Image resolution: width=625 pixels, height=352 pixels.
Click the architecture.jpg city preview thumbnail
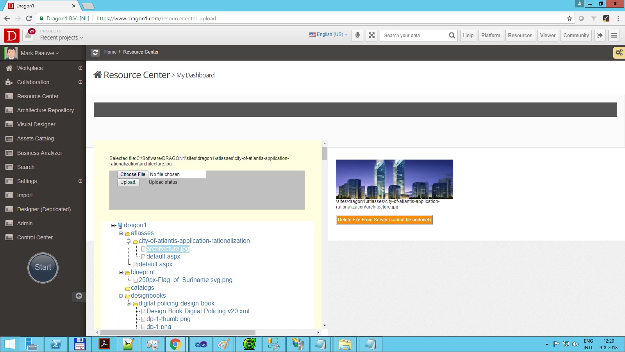tap(395, 179)
